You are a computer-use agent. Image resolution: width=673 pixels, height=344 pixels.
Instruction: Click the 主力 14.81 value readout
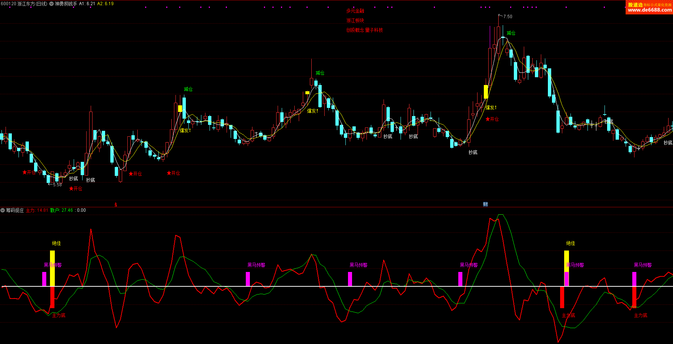(37, 210)
